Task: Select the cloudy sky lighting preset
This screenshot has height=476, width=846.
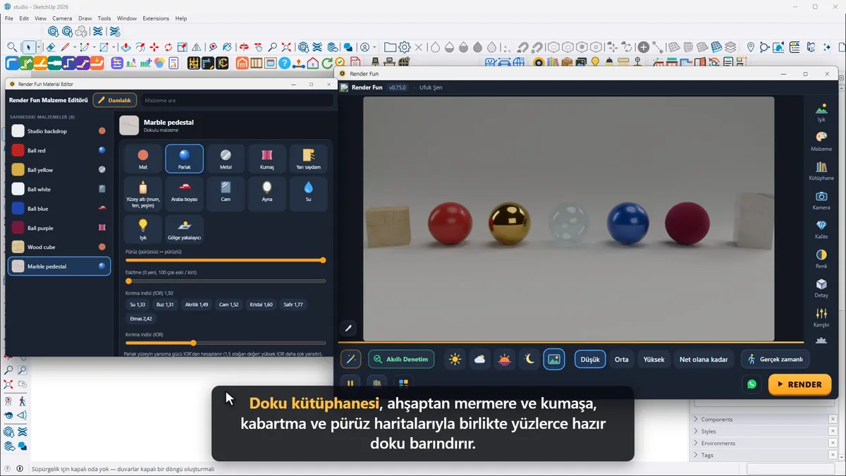Action: point(480,359)
